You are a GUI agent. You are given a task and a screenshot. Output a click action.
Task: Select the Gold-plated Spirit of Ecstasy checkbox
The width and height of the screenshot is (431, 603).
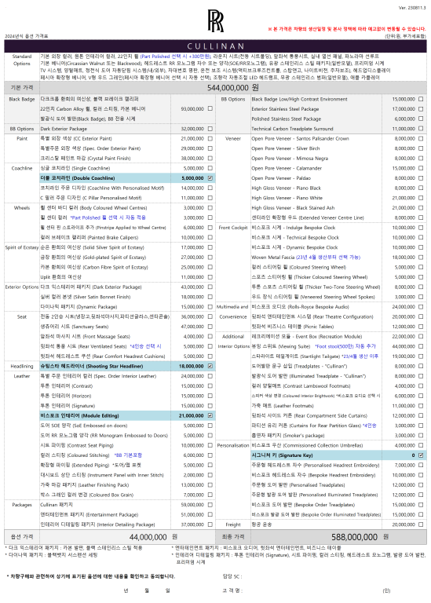[x=210, y=258]
